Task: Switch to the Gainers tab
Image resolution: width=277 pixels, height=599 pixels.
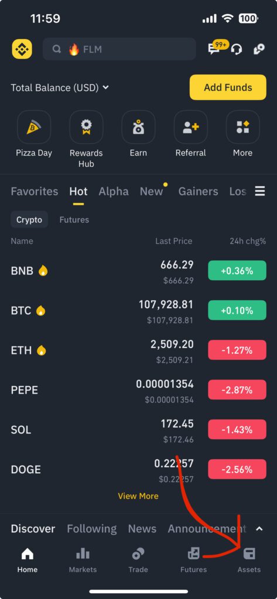Action: [198, 191]
